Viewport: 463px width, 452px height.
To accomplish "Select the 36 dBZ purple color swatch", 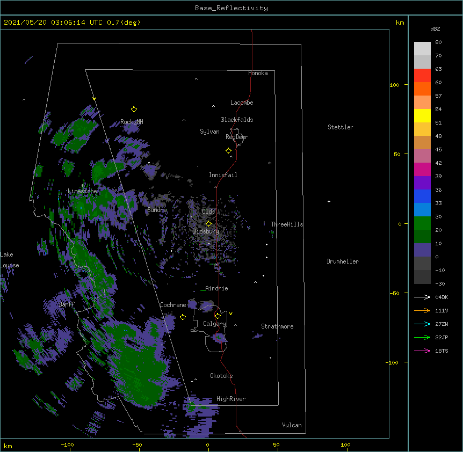I will [422, 183].
